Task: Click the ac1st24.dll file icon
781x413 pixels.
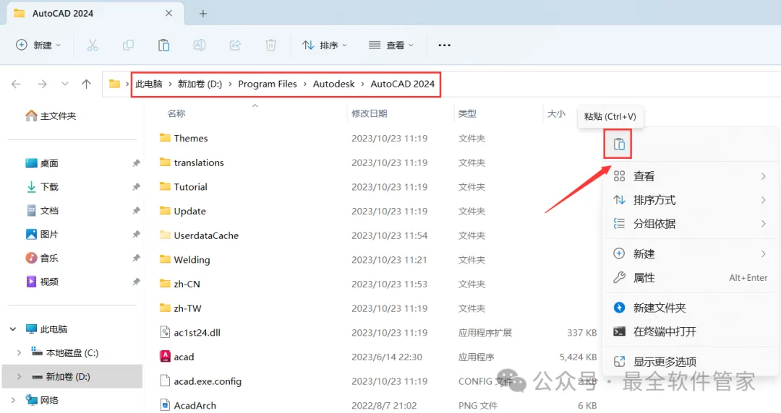Action: pos(165,332)
